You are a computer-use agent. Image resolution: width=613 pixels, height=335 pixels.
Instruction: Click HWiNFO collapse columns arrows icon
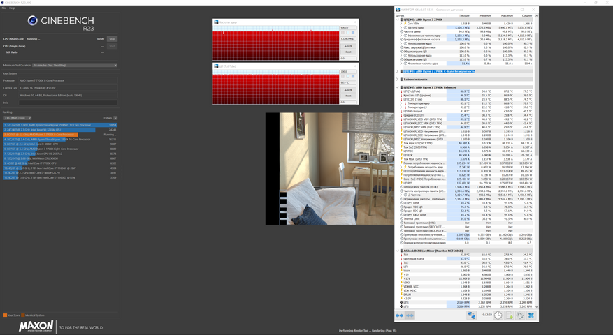[410, 315]
